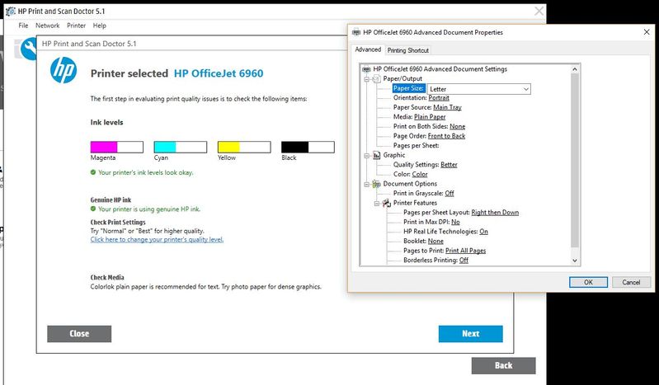
Task: Select Pages per Sheet Layout Right then Down
Action: pyautogui.click(x=461, y=213)
